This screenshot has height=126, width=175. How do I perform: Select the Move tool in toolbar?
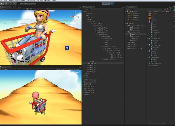(6, 4)
